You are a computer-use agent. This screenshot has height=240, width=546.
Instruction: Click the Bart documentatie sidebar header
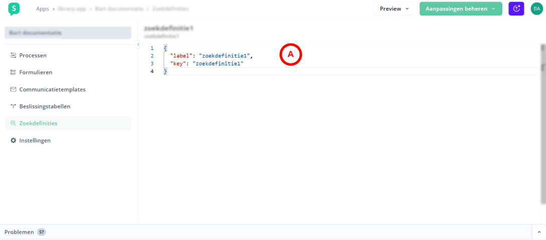(68, 32)
